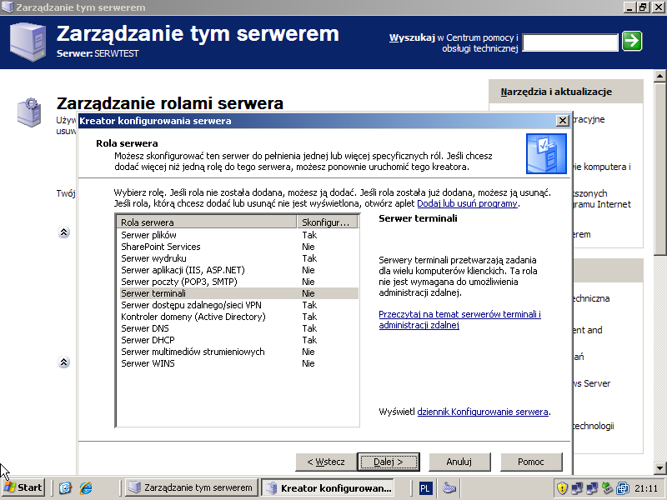The height and width of the screenshot is (500, 667).
Task: Click the Zarządzanie rolami serwera heading
Action: tap(170, 103)
